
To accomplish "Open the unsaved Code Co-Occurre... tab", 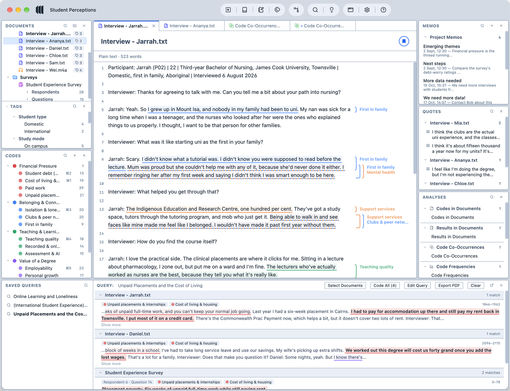I will pyautogui.click(x=323, y=26).
